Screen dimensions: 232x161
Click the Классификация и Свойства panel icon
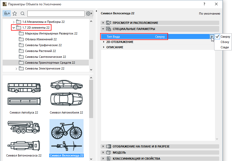click(x=109, y=159)
